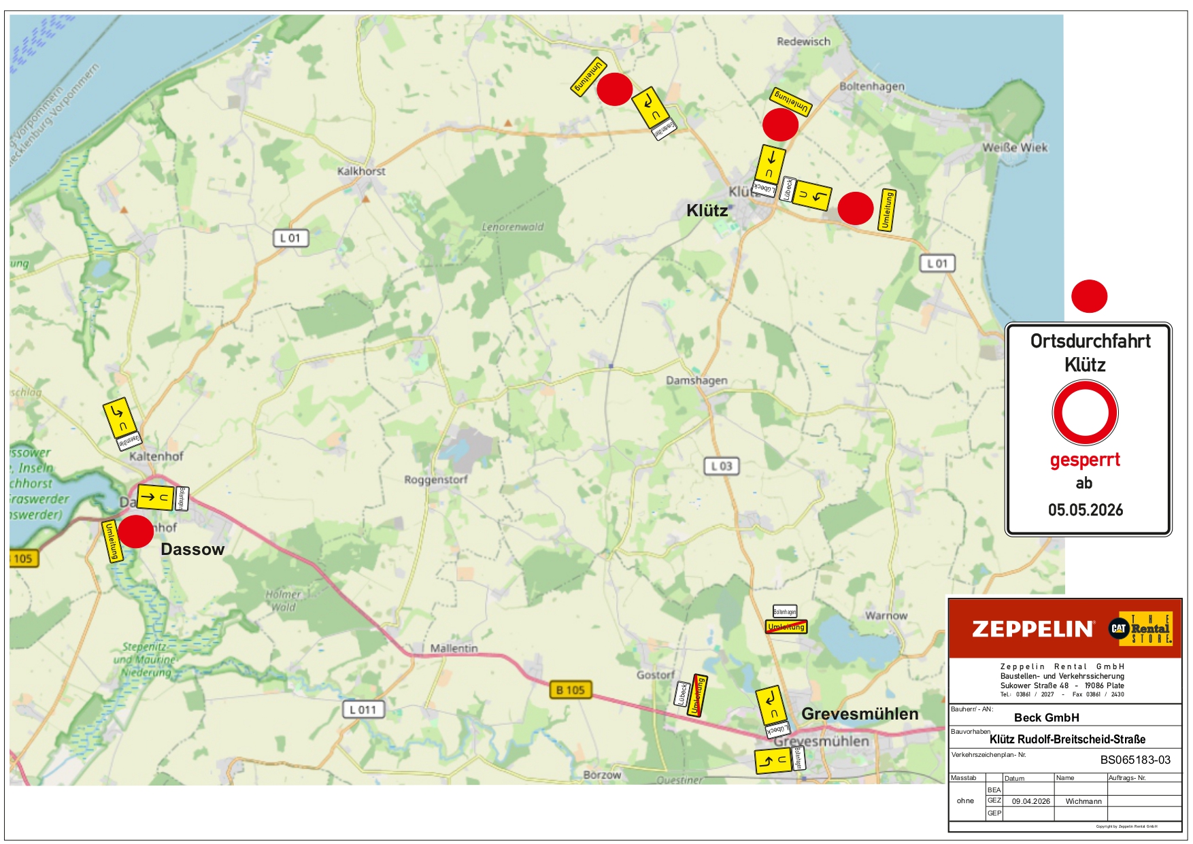Select the red dot marker east of Klütz

click(x=855, y=208)
